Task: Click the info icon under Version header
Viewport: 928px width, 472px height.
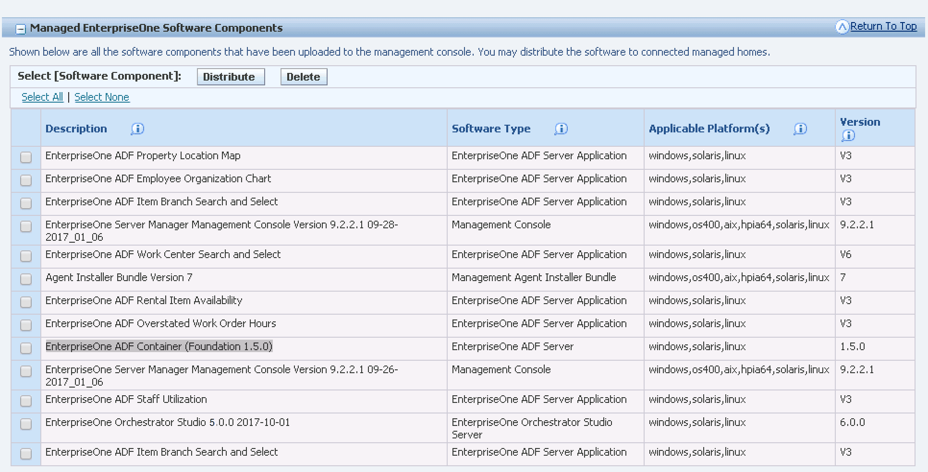Action: 848,136
